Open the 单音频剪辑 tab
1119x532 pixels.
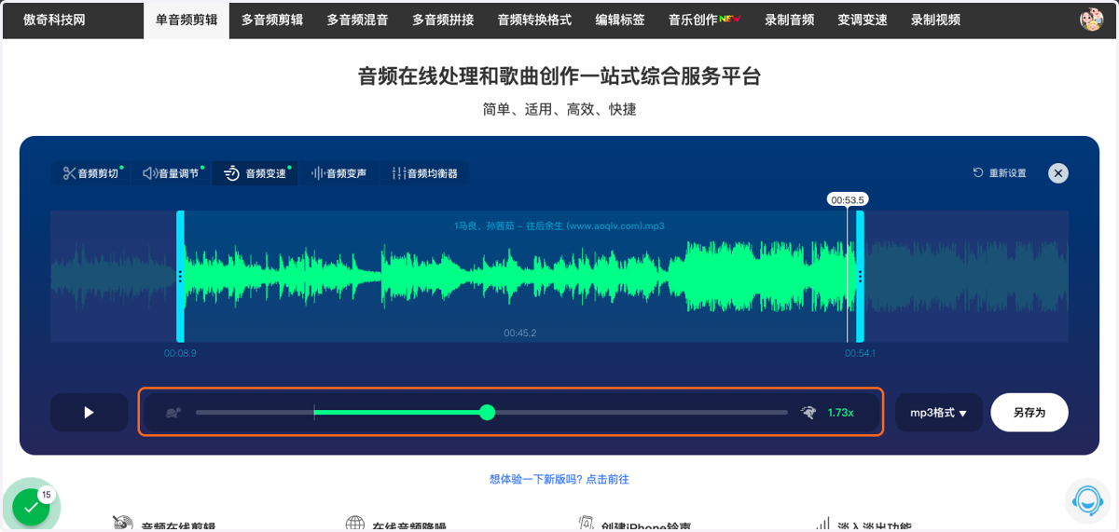click(x=186, y=20)
